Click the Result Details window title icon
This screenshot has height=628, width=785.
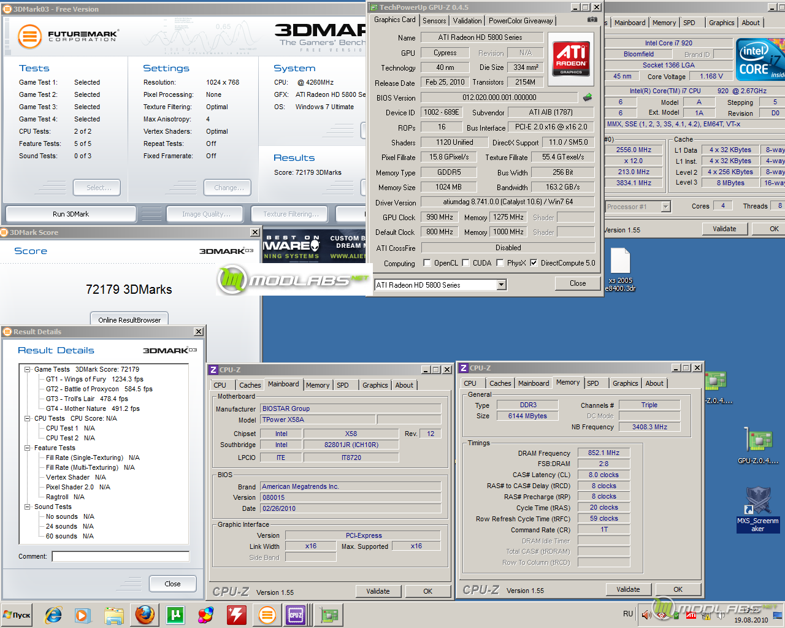(8, 332)
